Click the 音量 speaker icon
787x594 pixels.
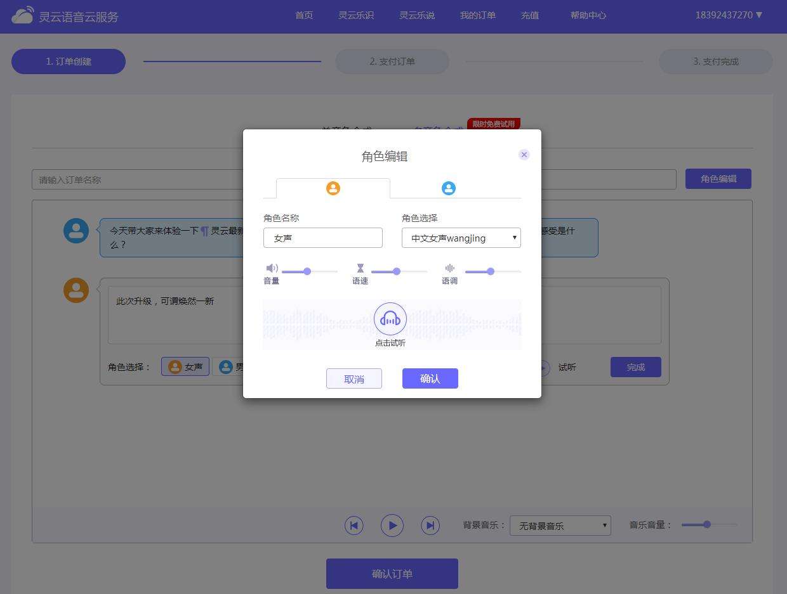click(272, 268)
